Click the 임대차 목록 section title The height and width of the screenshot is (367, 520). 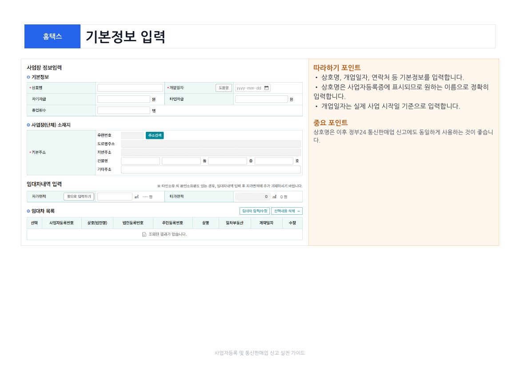43,211
